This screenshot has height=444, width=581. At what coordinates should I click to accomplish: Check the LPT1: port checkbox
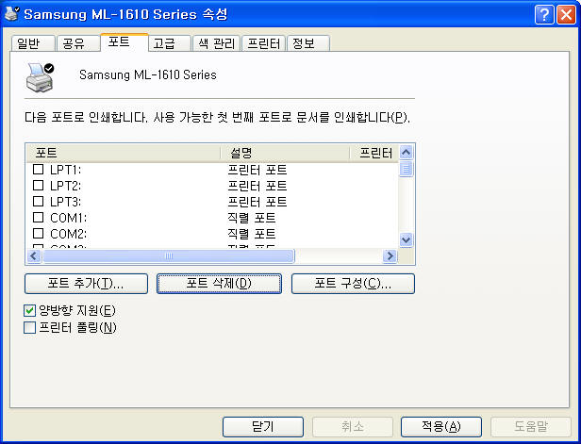point(38,170)
